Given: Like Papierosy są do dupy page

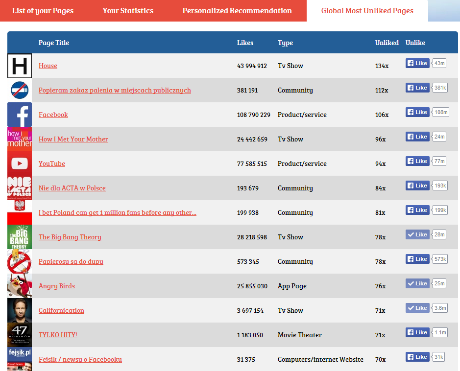Looking at the screenshot, I should pos(417,259).
